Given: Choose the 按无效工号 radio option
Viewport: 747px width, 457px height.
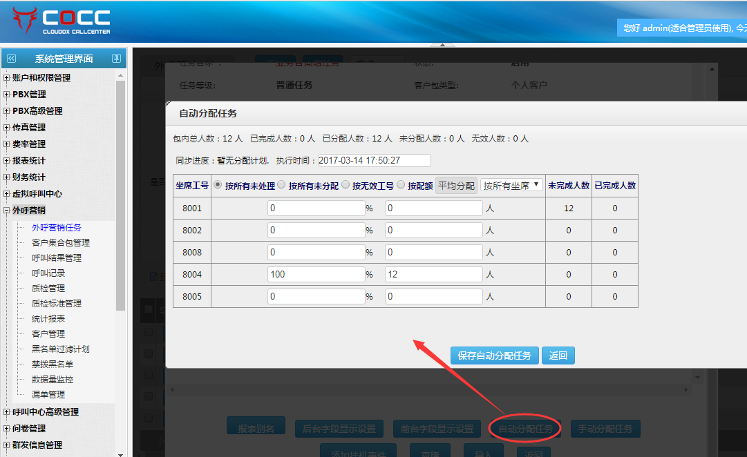Looking at the screenshot, I should pyautogui.click(x=345, y=185).
